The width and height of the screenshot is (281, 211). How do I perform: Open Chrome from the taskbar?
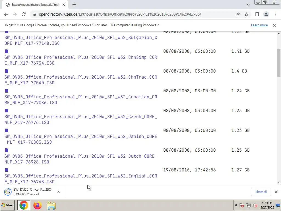[x=24, y=205]
